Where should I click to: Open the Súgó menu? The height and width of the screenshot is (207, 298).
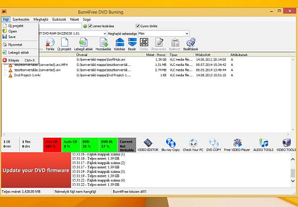point(86,19)
